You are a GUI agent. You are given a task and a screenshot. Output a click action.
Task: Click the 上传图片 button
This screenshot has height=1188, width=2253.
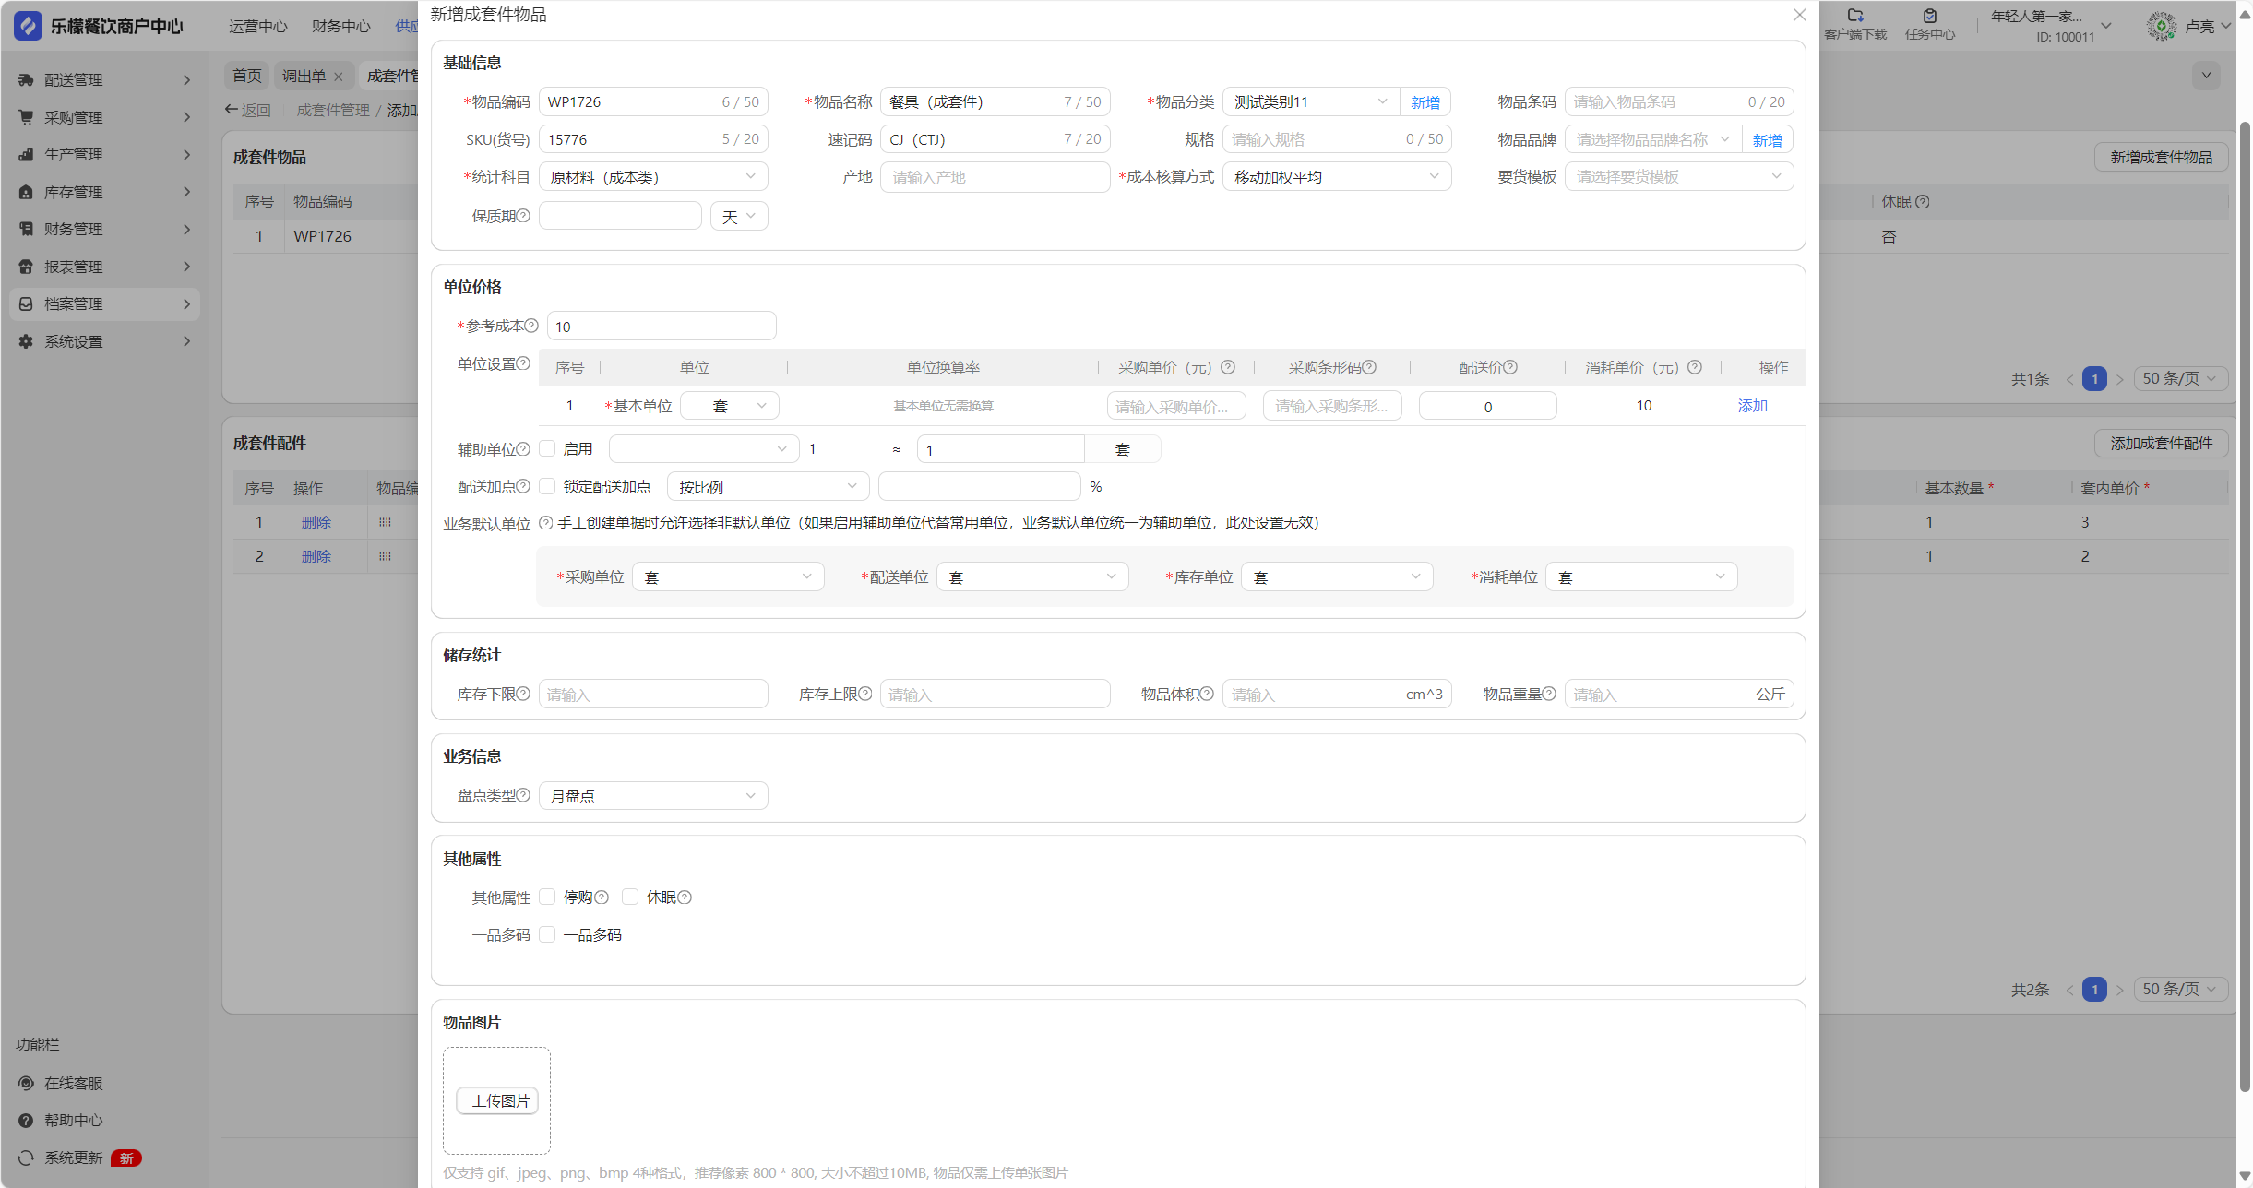498,1100
